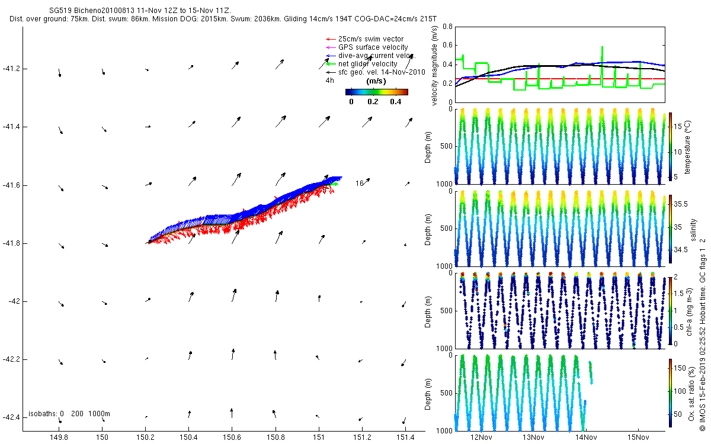Click the '-41.8' latitude tick label
711x444 pixels.
[x=11, y=243]
